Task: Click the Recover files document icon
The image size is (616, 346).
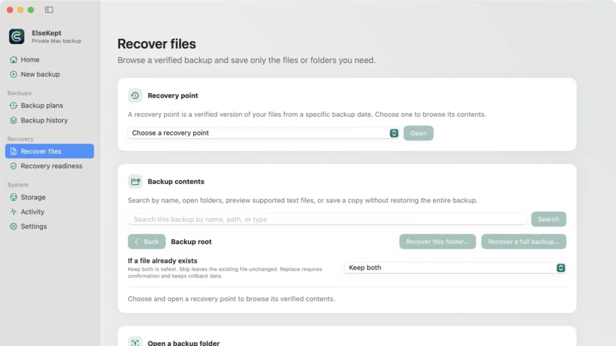Action: click(x=14, y=151)
